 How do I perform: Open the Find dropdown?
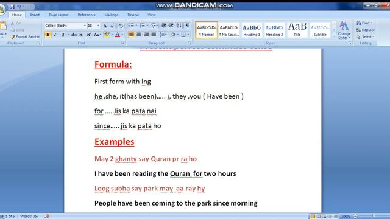point(364,23)
